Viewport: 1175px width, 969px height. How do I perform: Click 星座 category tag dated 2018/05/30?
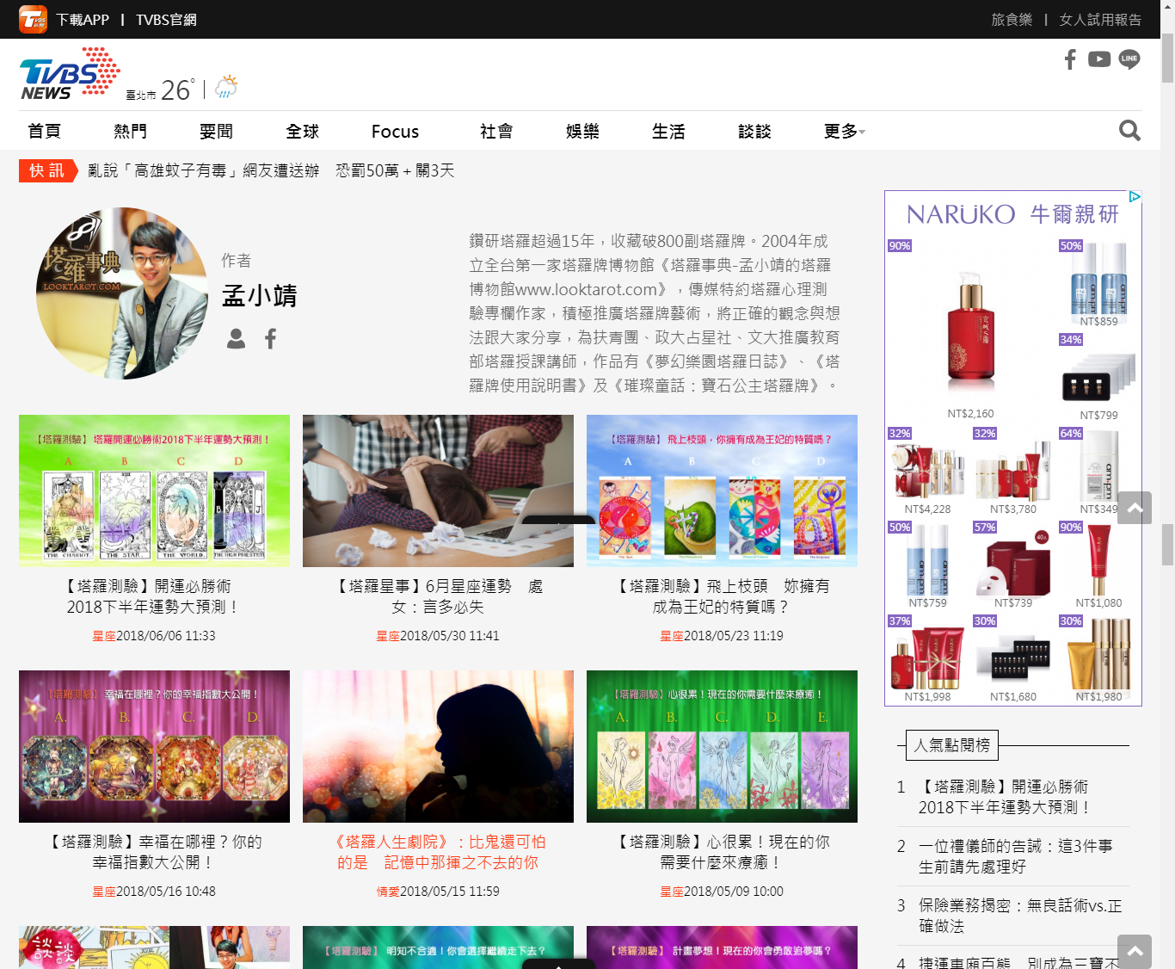pyautogui.click(x=388, y=636)
